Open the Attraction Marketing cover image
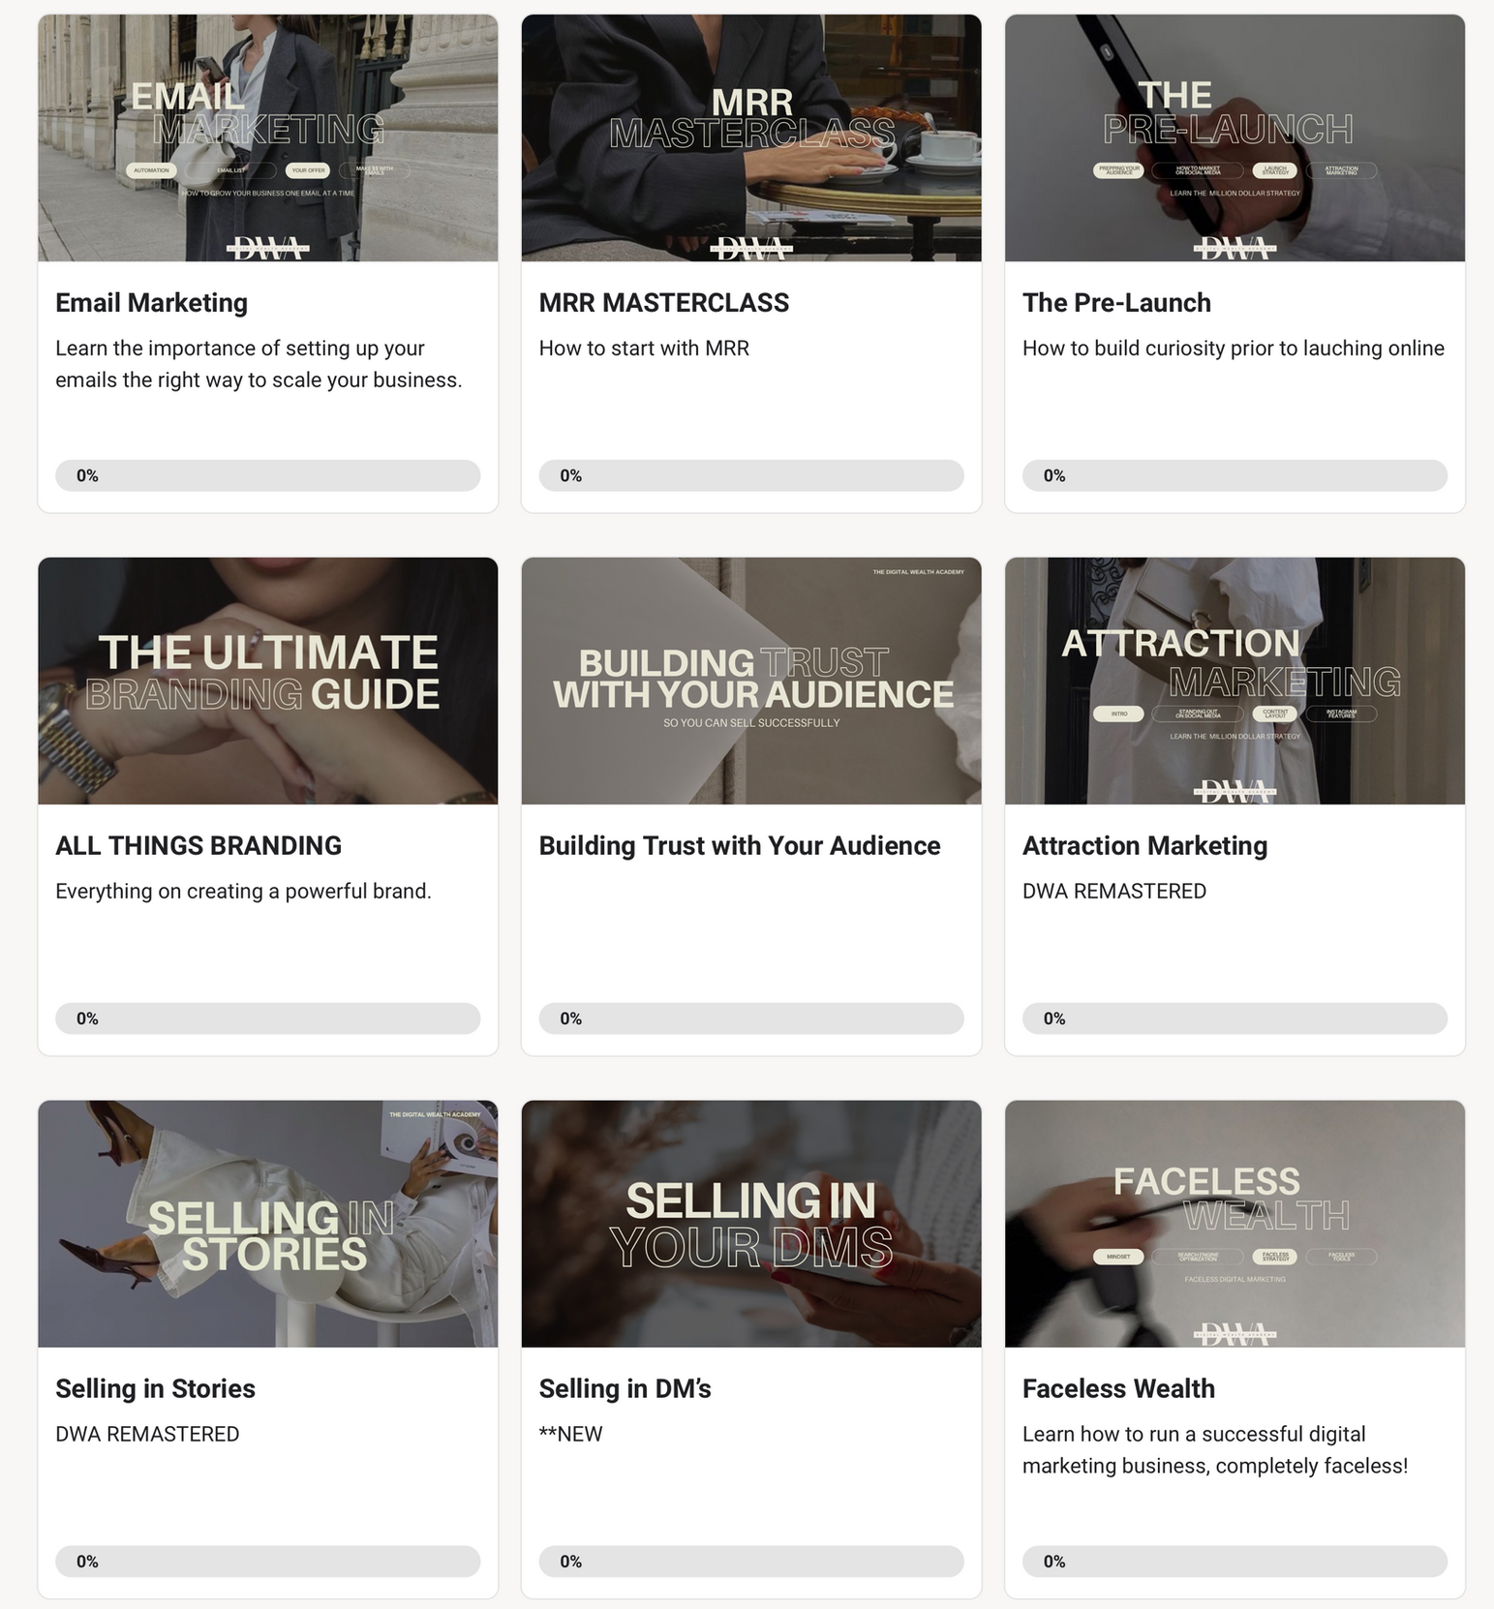Viewport: 1494px width, 1609px height. (1235, 681)
